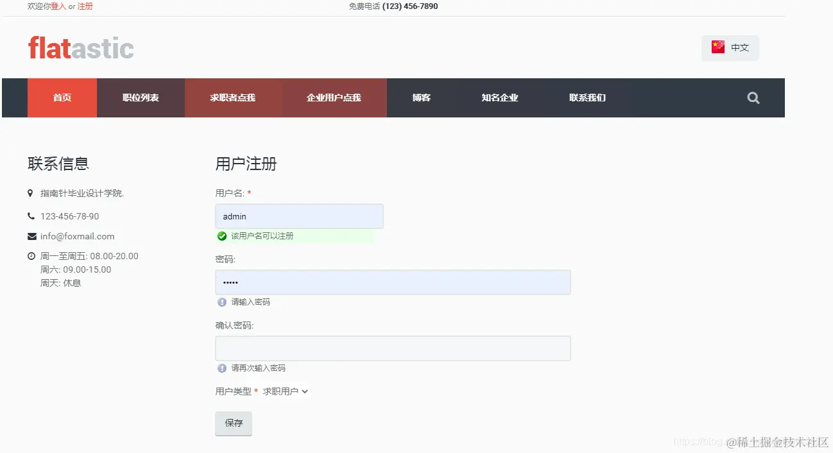Click the toll-free number (123) 456-7890
The height and width of the screenshot is (453, 833).
click(410, 6)
